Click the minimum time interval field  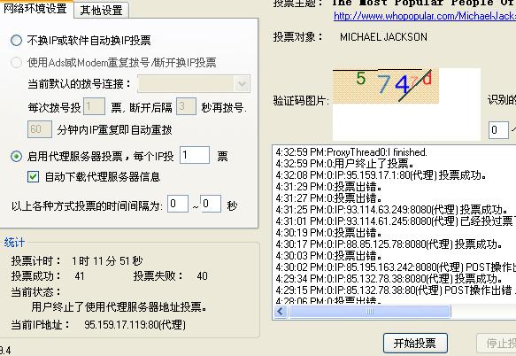[178, 204]
